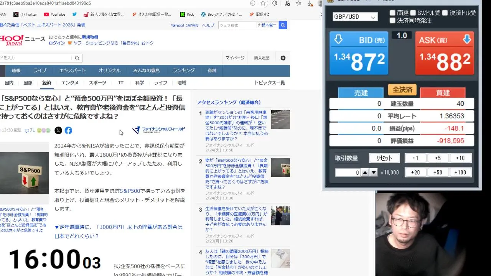The width and height of the screenshot is (491, 276).
Task: Click the リセット button
Action: [x=384, y=158]
